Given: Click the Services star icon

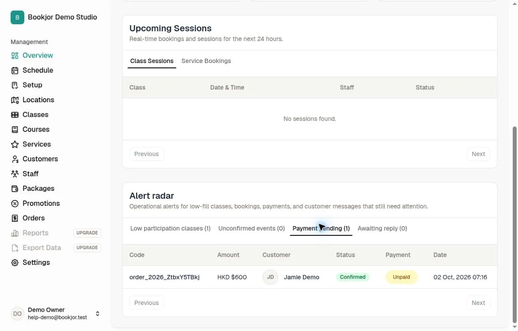Looking at the screenshot, I should 15,145.
